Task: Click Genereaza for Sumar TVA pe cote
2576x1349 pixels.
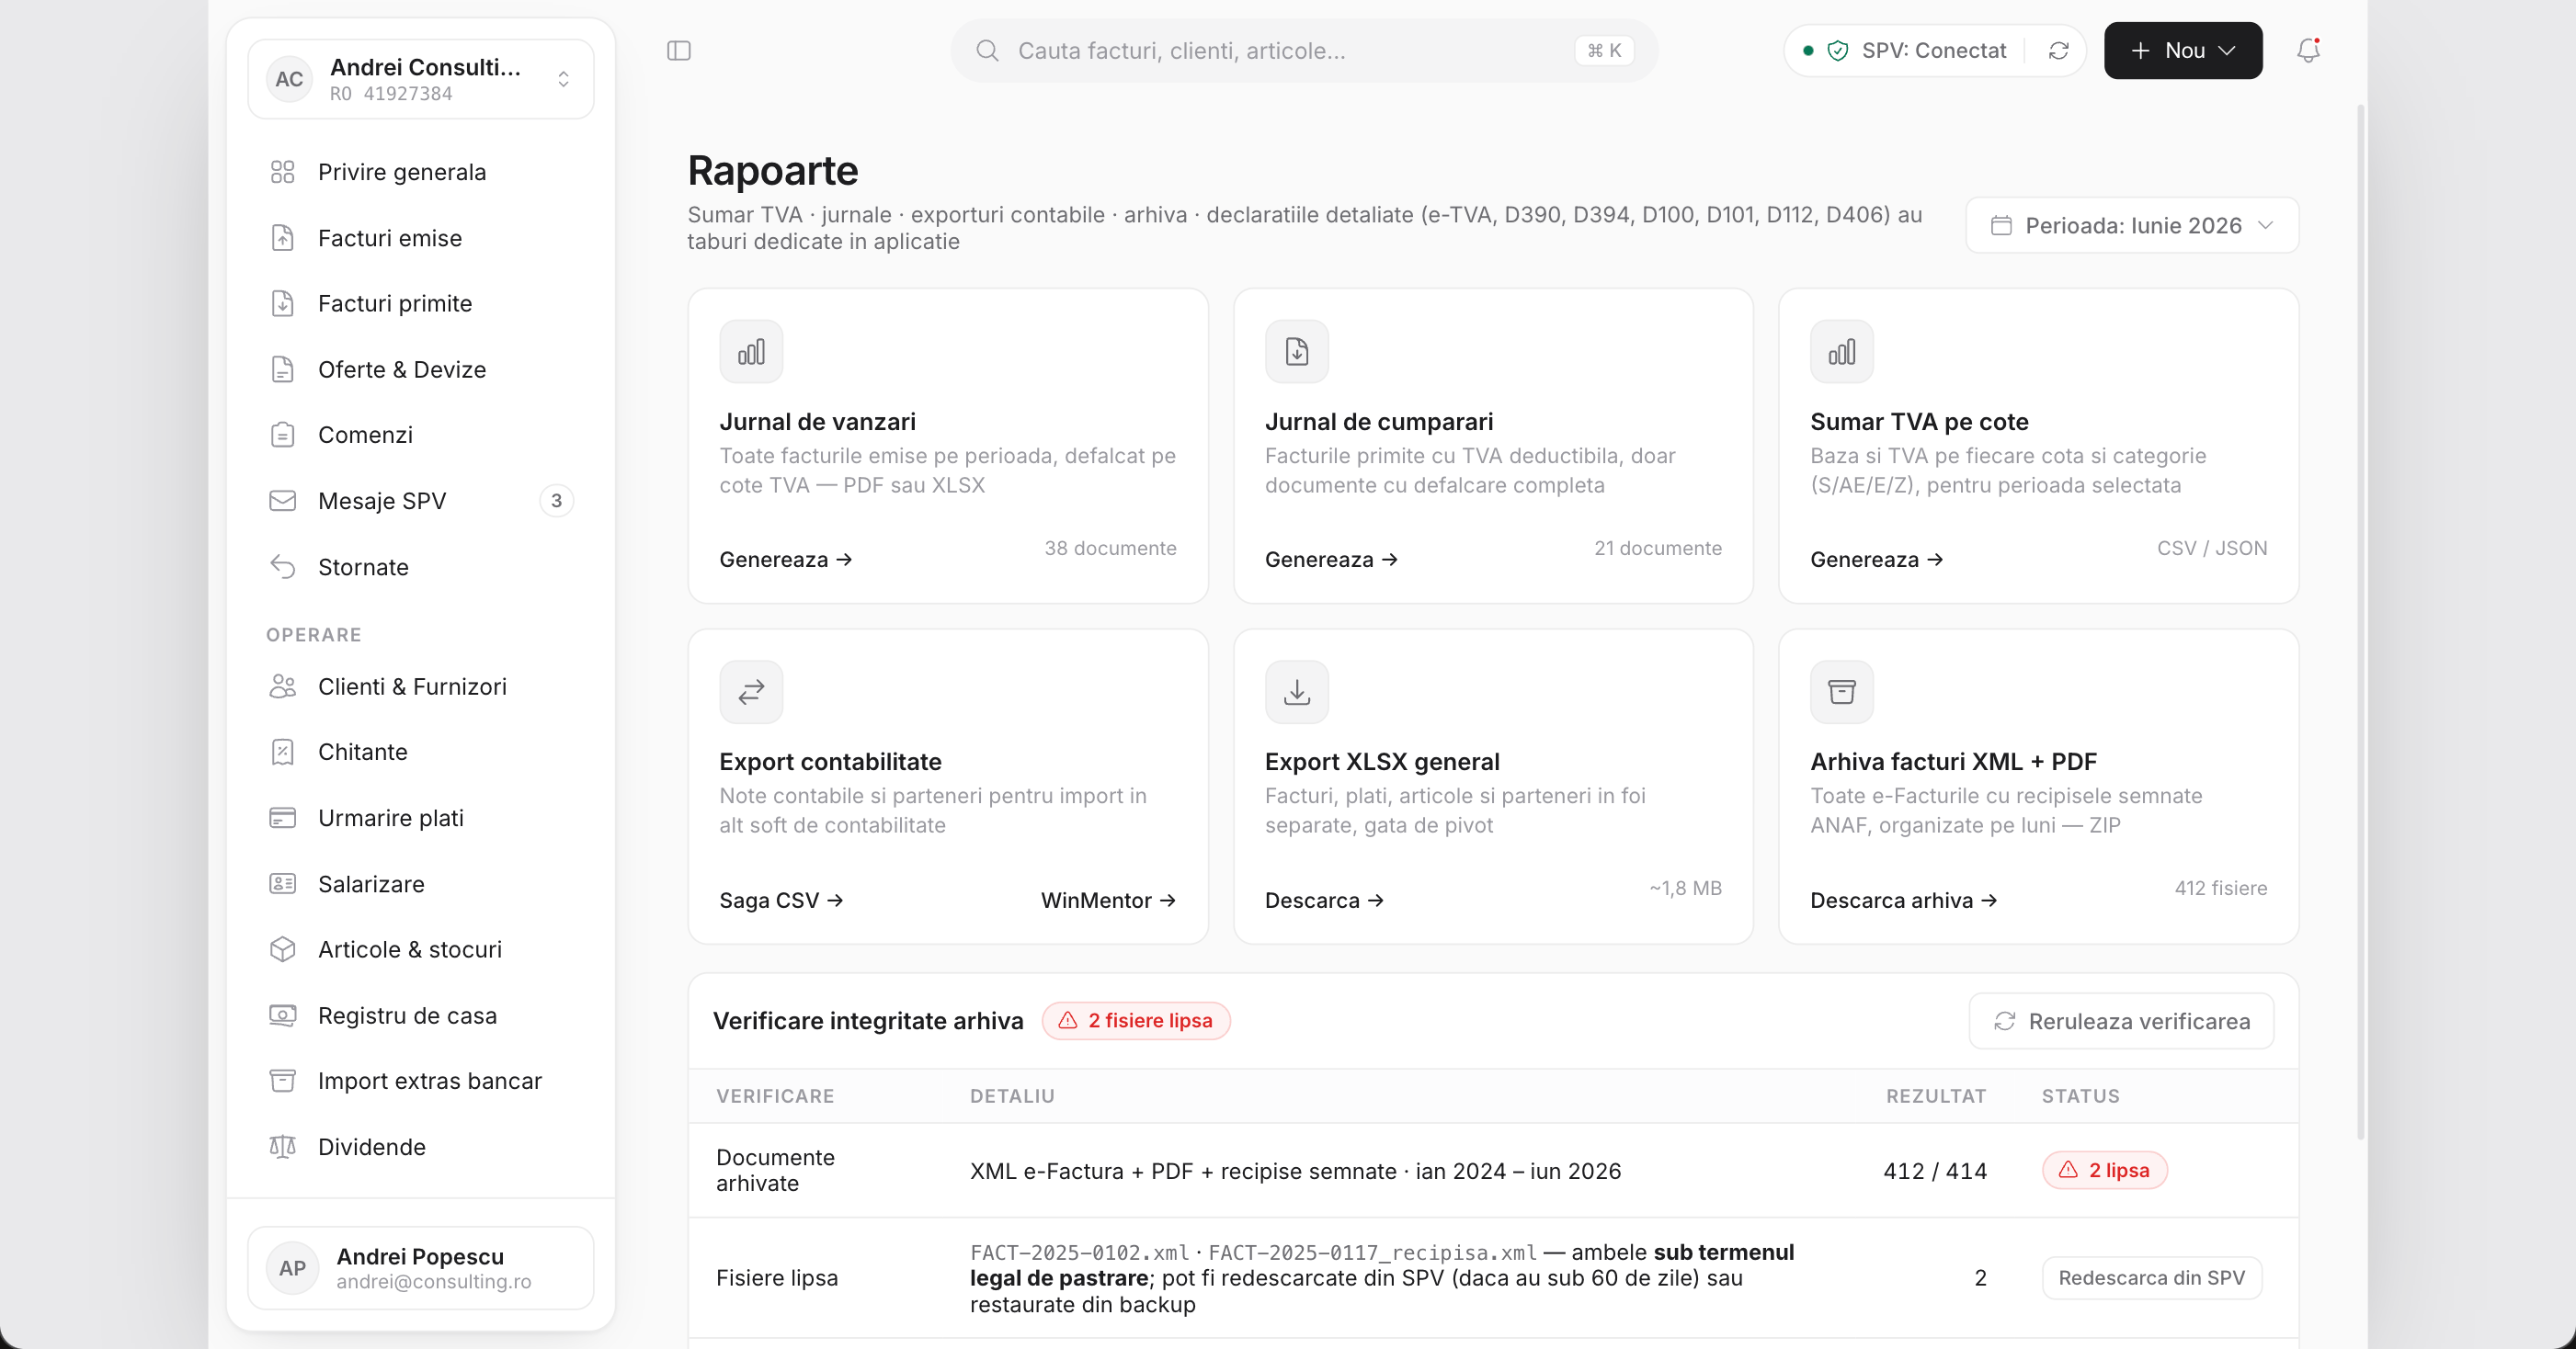Action: 1877,560
